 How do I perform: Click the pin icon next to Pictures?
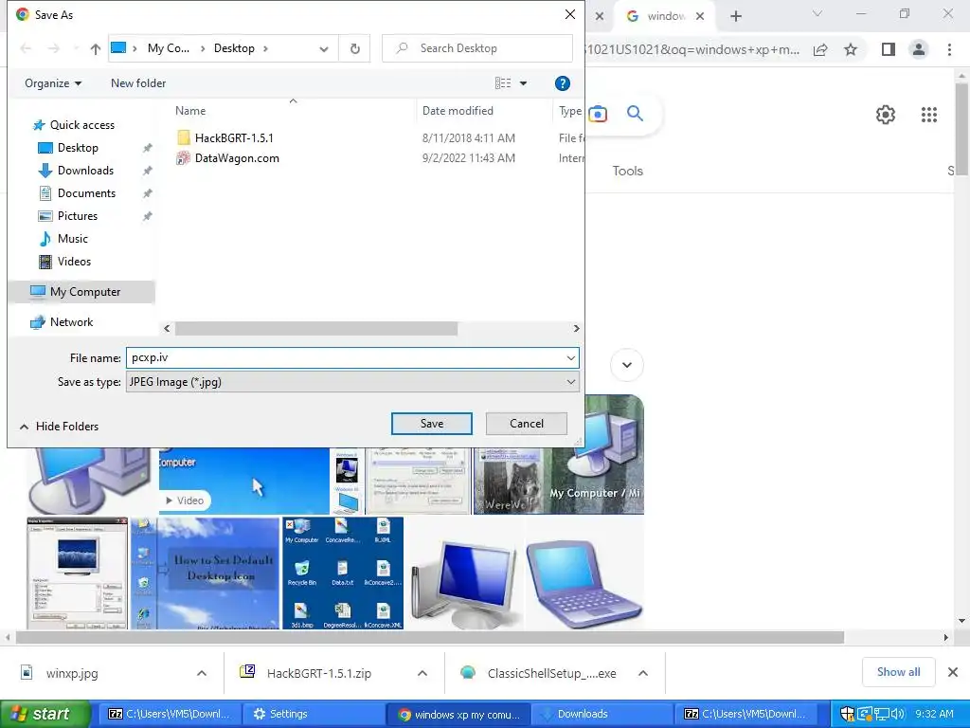coord(147,216)
